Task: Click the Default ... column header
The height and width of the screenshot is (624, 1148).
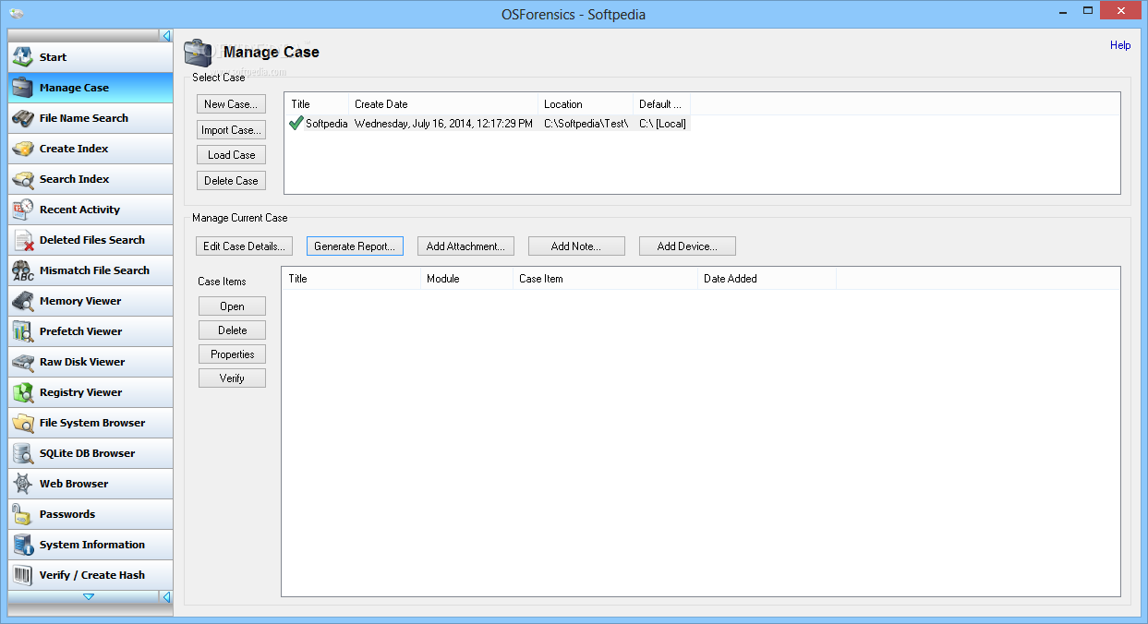Action: coord(661,104)
